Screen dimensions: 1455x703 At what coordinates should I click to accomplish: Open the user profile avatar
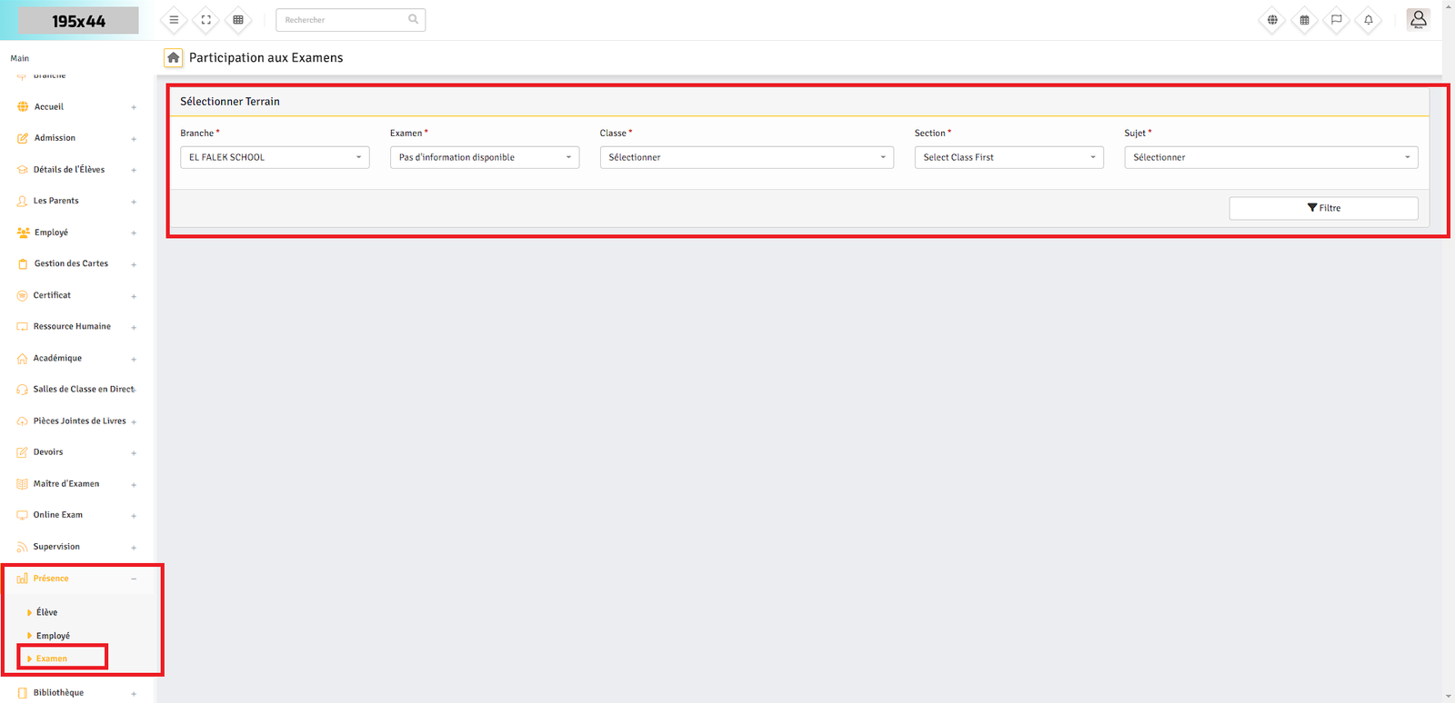1418,19
